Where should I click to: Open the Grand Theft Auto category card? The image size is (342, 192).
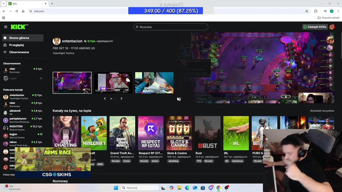(x=122, y=133)
